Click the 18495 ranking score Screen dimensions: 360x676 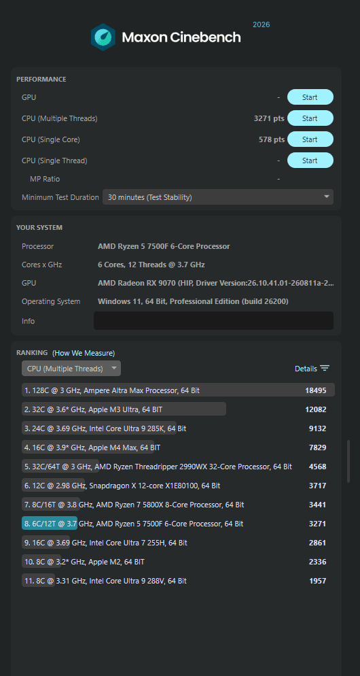pyautogui.click(x=316, y=390)
